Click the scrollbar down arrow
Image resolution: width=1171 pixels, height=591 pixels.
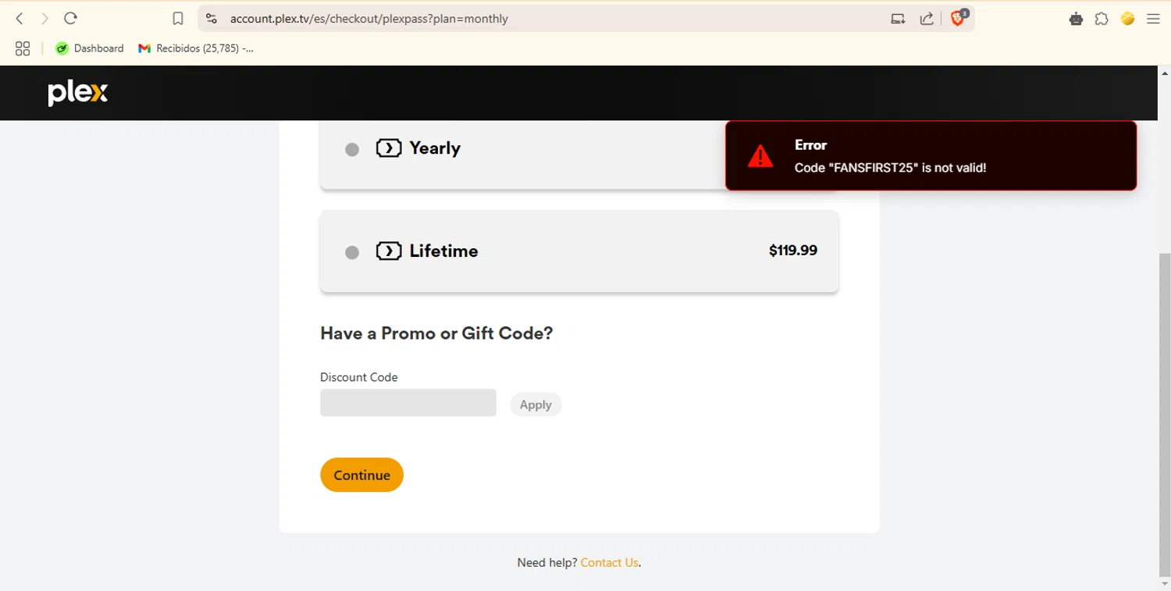[1165, 584]
